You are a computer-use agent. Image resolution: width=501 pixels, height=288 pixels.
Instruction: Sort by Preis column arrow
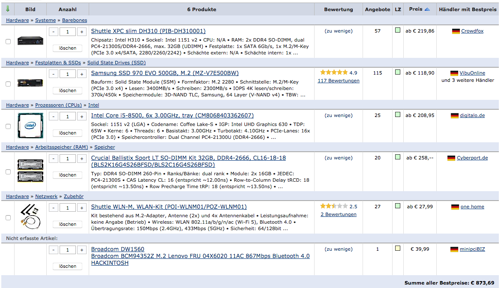pyautogui.click(x=427, y=9)
